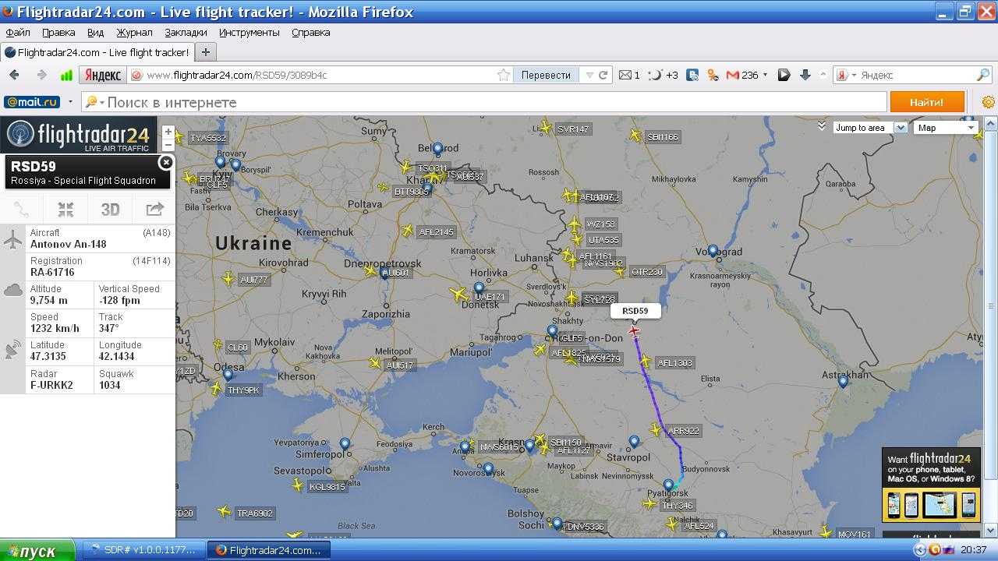Open a new tab with plus button
998x561 pixels.
tap(205, 52)
